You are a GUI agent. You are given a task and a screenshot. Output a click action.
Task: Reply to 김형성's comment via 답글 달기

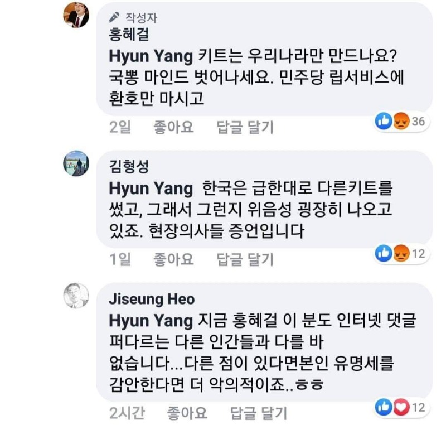click(245, 259)
